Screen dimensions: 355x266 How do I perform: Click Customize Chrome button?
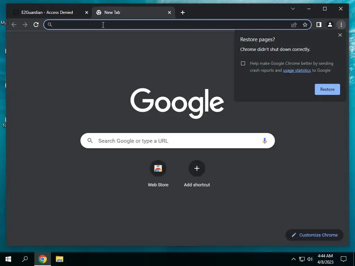(314, 235)
